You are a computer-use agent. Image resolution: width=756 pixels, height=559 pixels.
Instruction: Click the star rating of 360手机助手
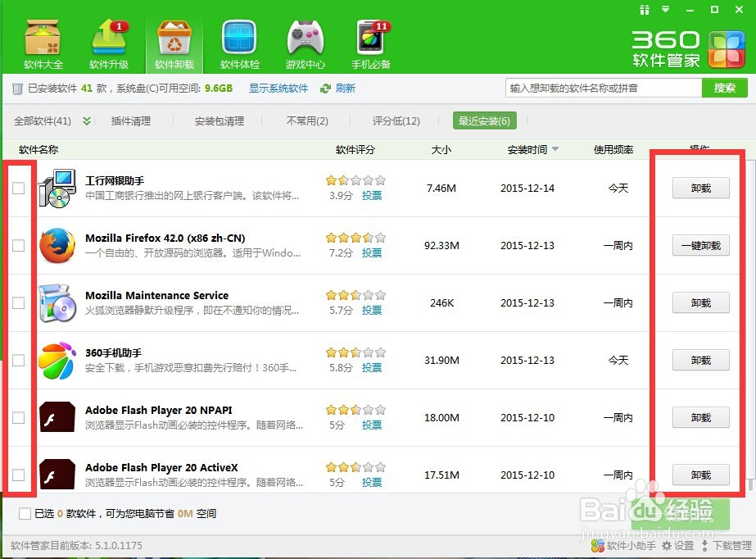(x=355, y=352)
